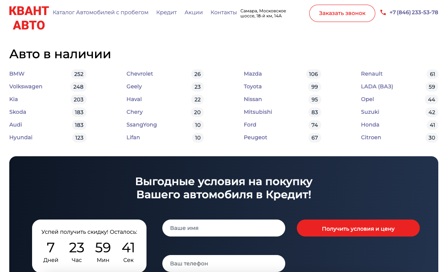Select the Lifan brand link
This screenshot has height=272, width=441.
tap(133, 137)
